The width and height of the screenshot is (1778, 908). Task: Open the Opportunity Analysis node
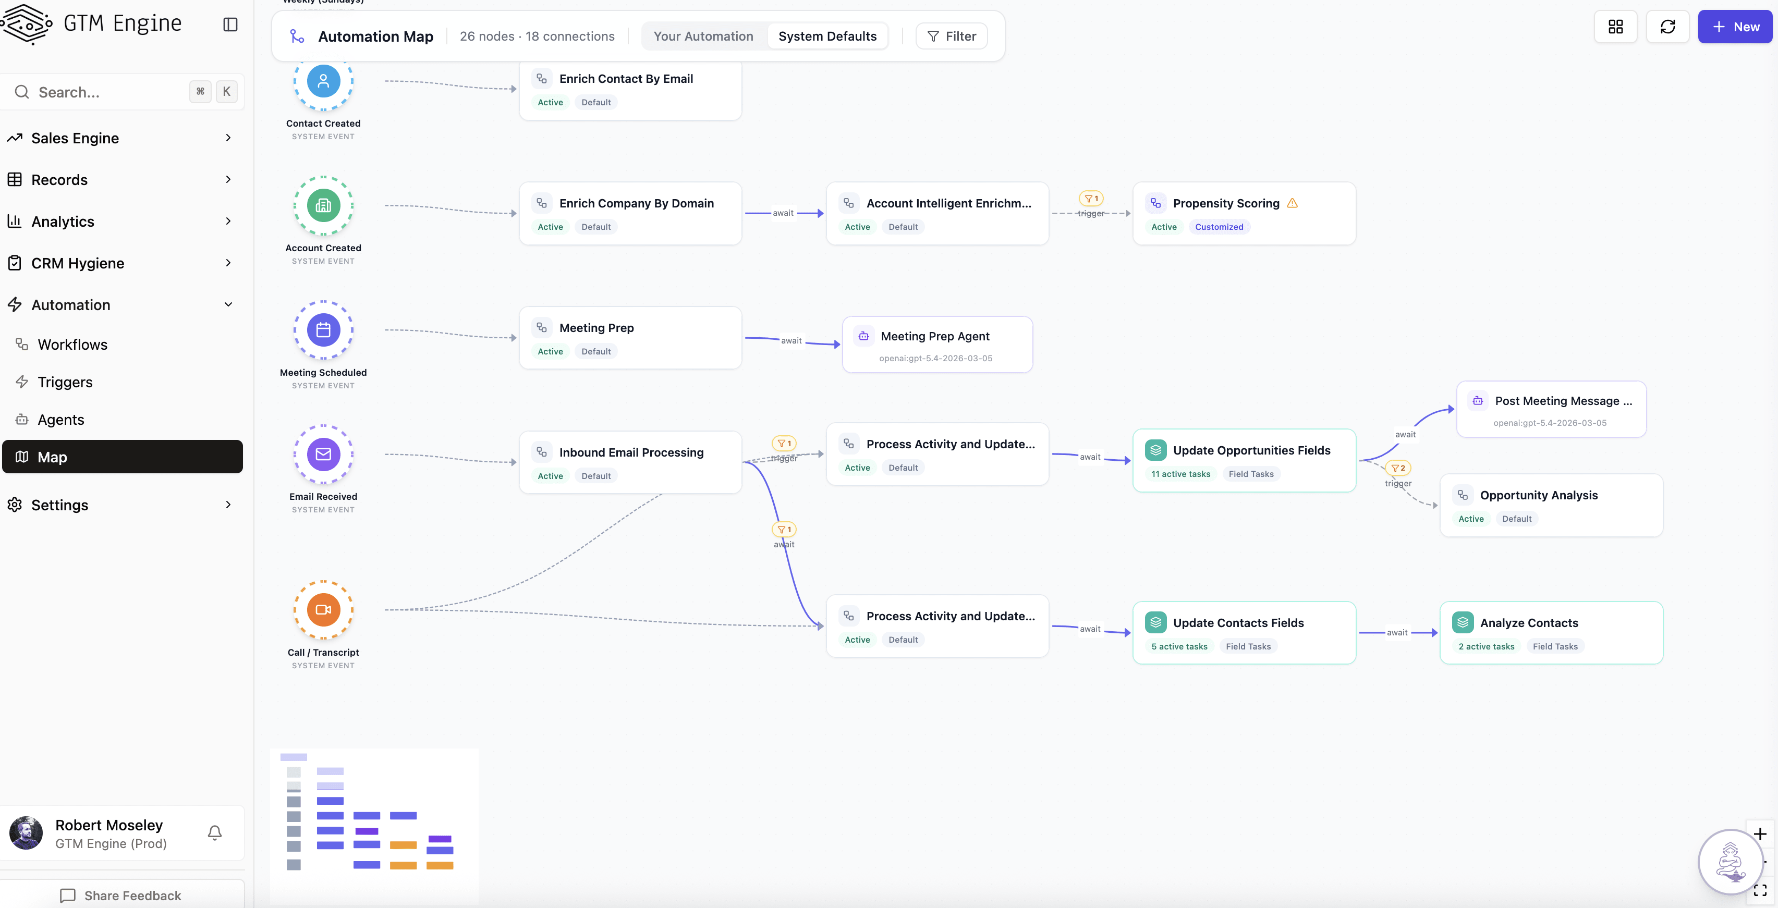(x=1551, y=506)
